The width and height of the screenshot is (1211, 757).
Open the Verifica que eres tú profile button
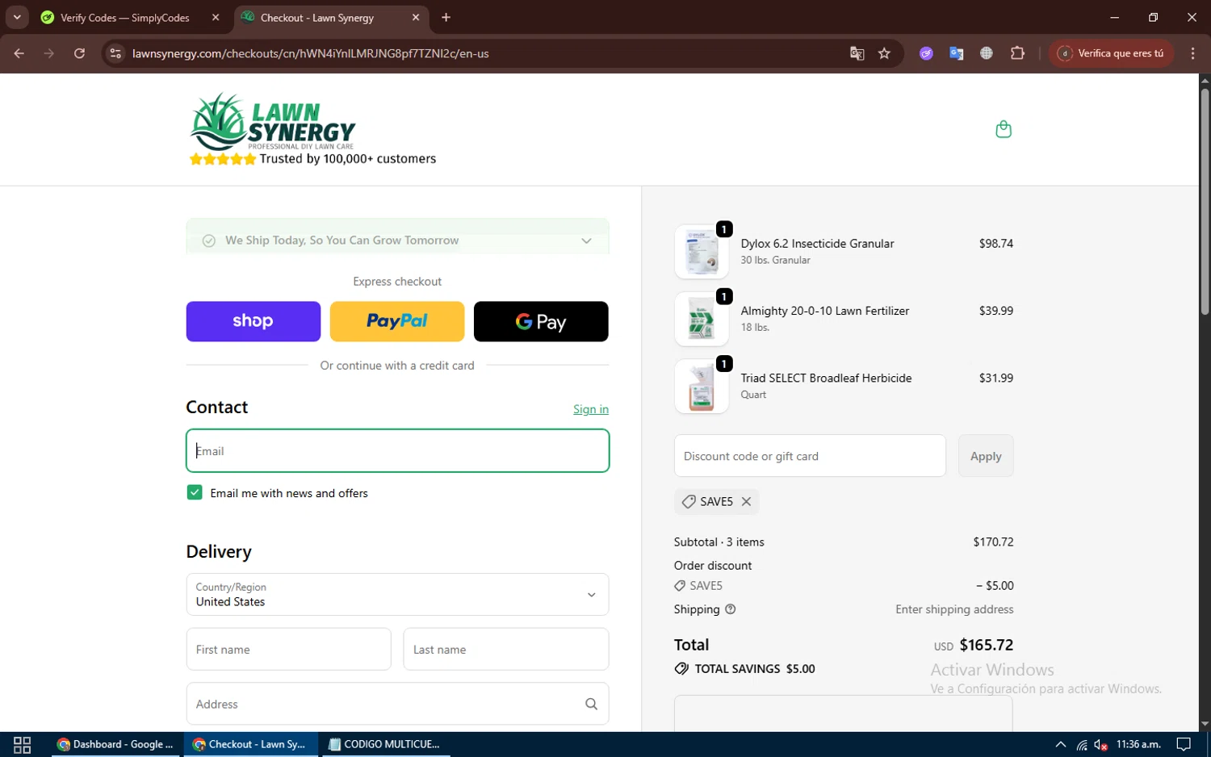tap(1111, 53)
